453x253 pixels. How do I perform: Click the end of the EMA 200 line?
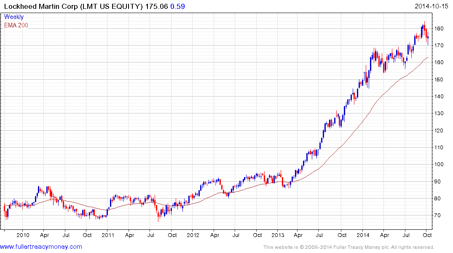point(428,57)
